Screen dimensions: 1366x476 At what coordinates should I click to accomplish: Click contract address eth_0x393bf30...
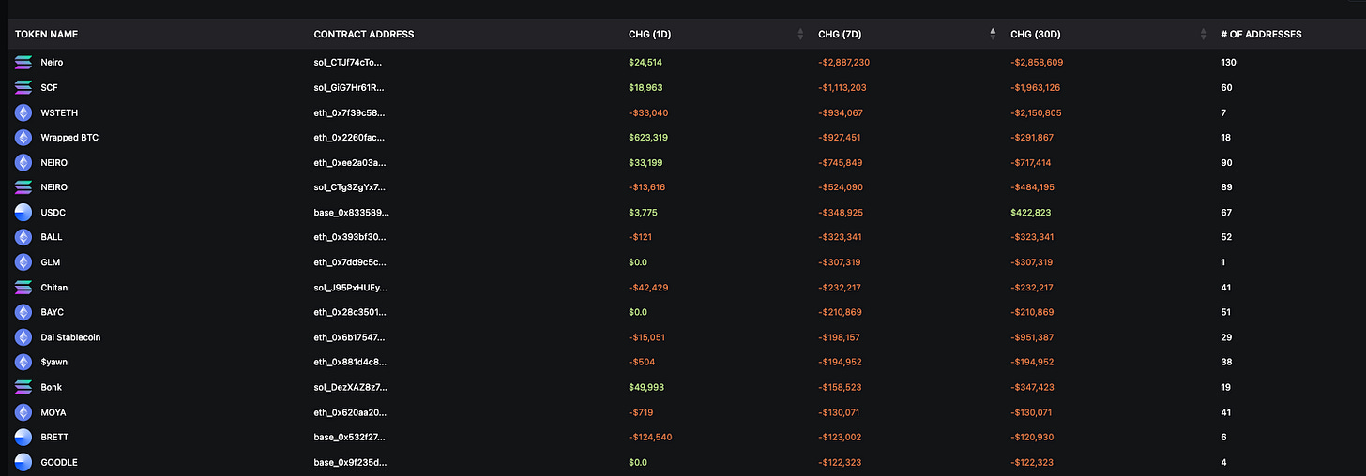tap(349, 237)
